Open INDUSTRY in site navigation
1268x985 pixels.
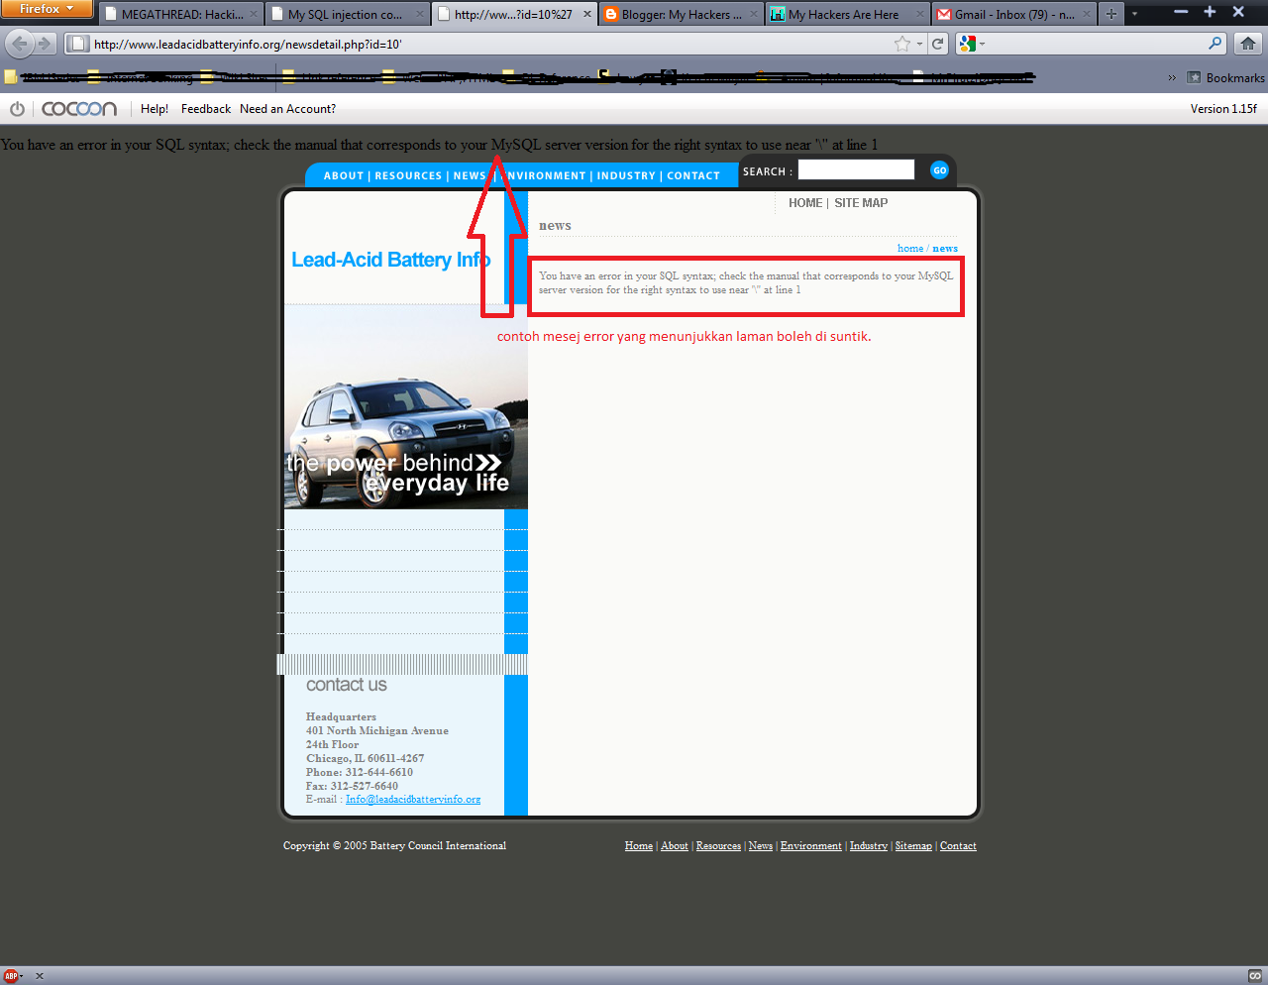[x=626, y=175]
